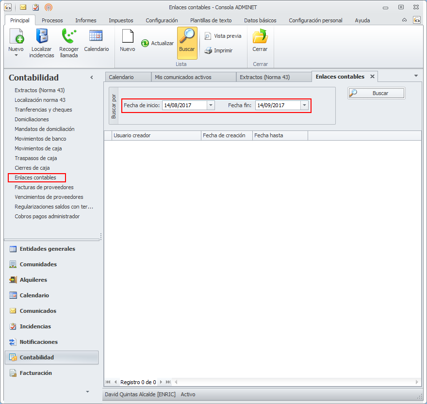The width and height of the screenshot is (427, 404).
Task: Open Notificaciones section
Action: (52, 342)
